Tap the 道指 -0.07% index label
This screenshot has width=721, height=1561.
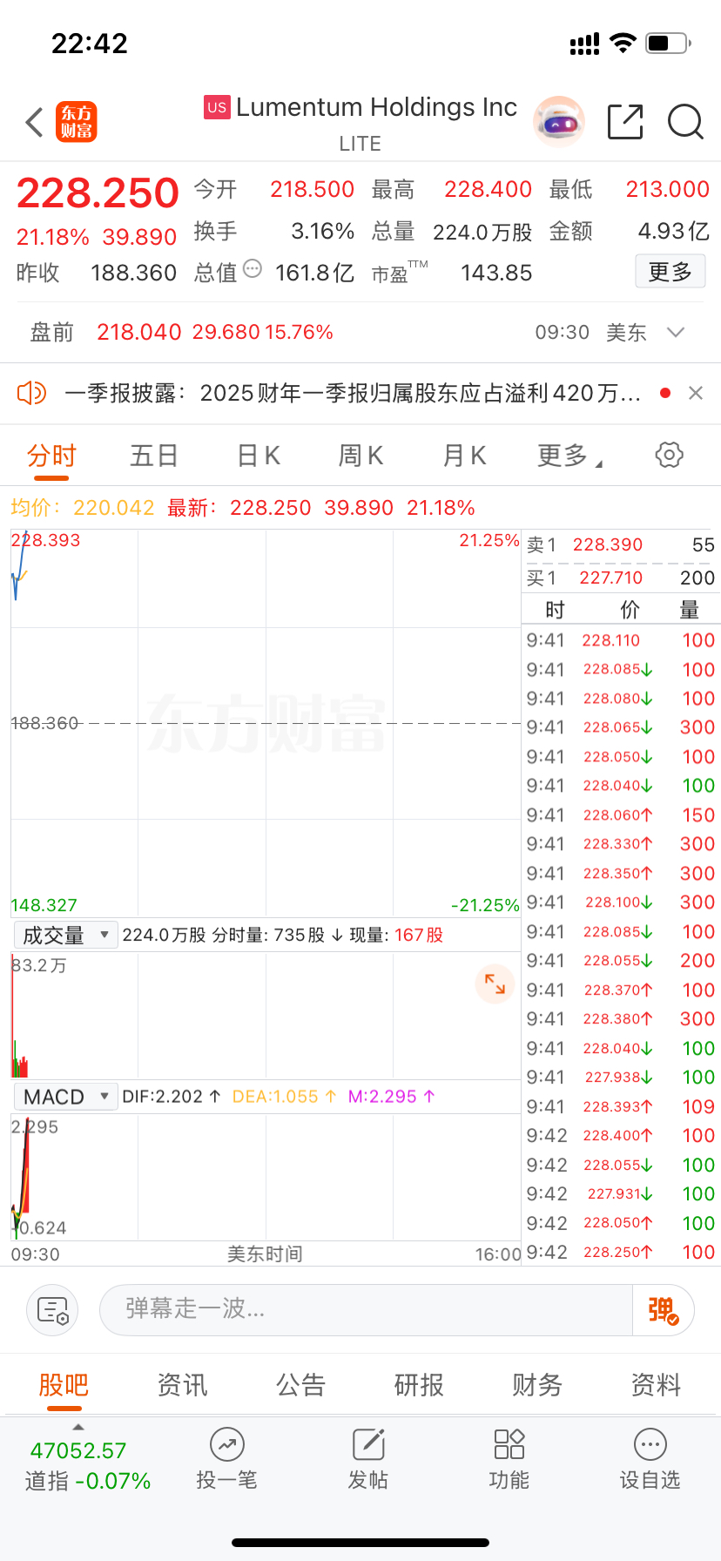click(88, 1481)
